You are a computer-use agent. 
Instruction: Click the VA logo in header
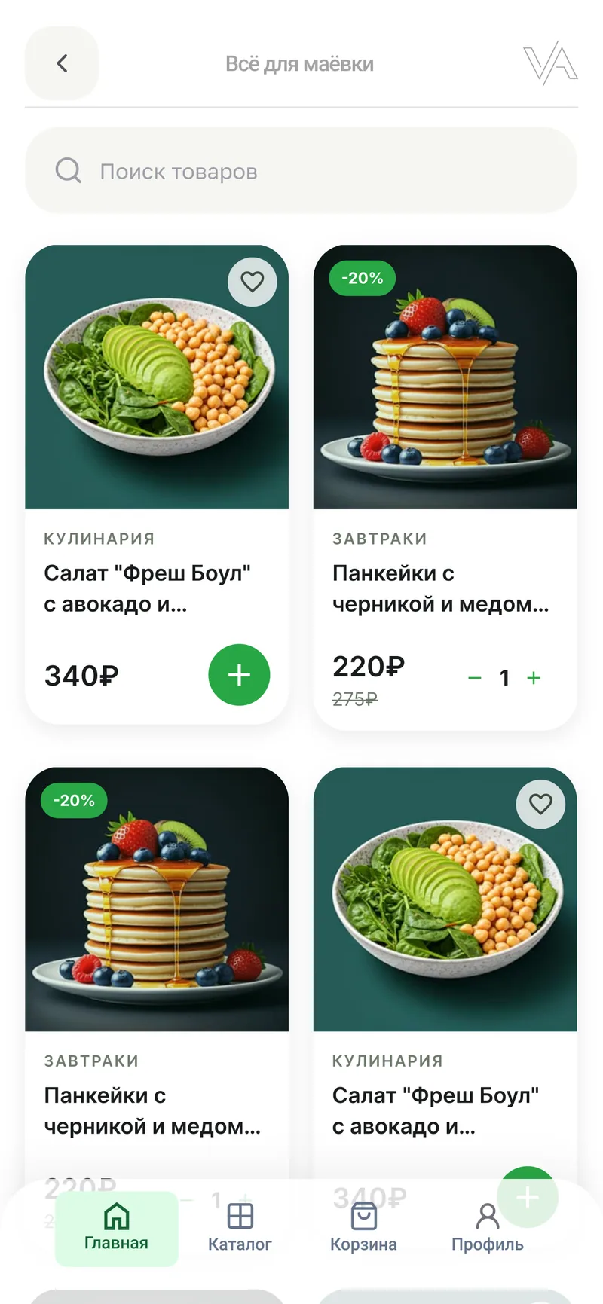coord(550,63)
